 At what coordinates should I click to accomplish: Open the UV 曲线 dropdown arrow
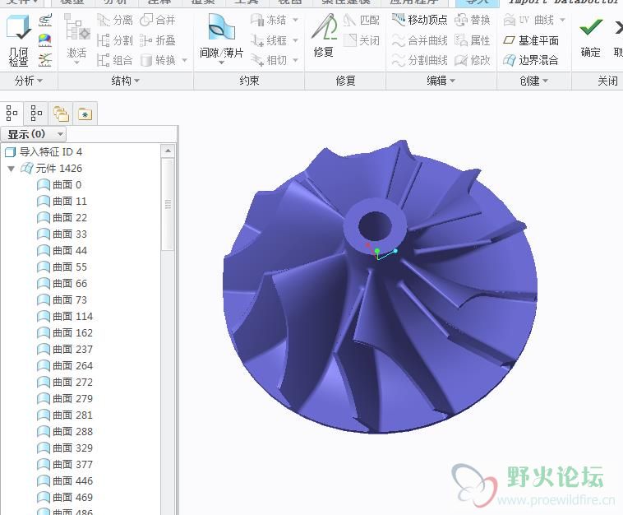(563, 20)
